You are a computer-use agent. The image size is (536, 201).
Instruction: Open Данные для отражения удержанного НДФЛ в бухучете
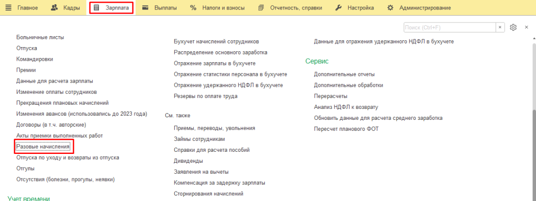[x=384, y=42]
